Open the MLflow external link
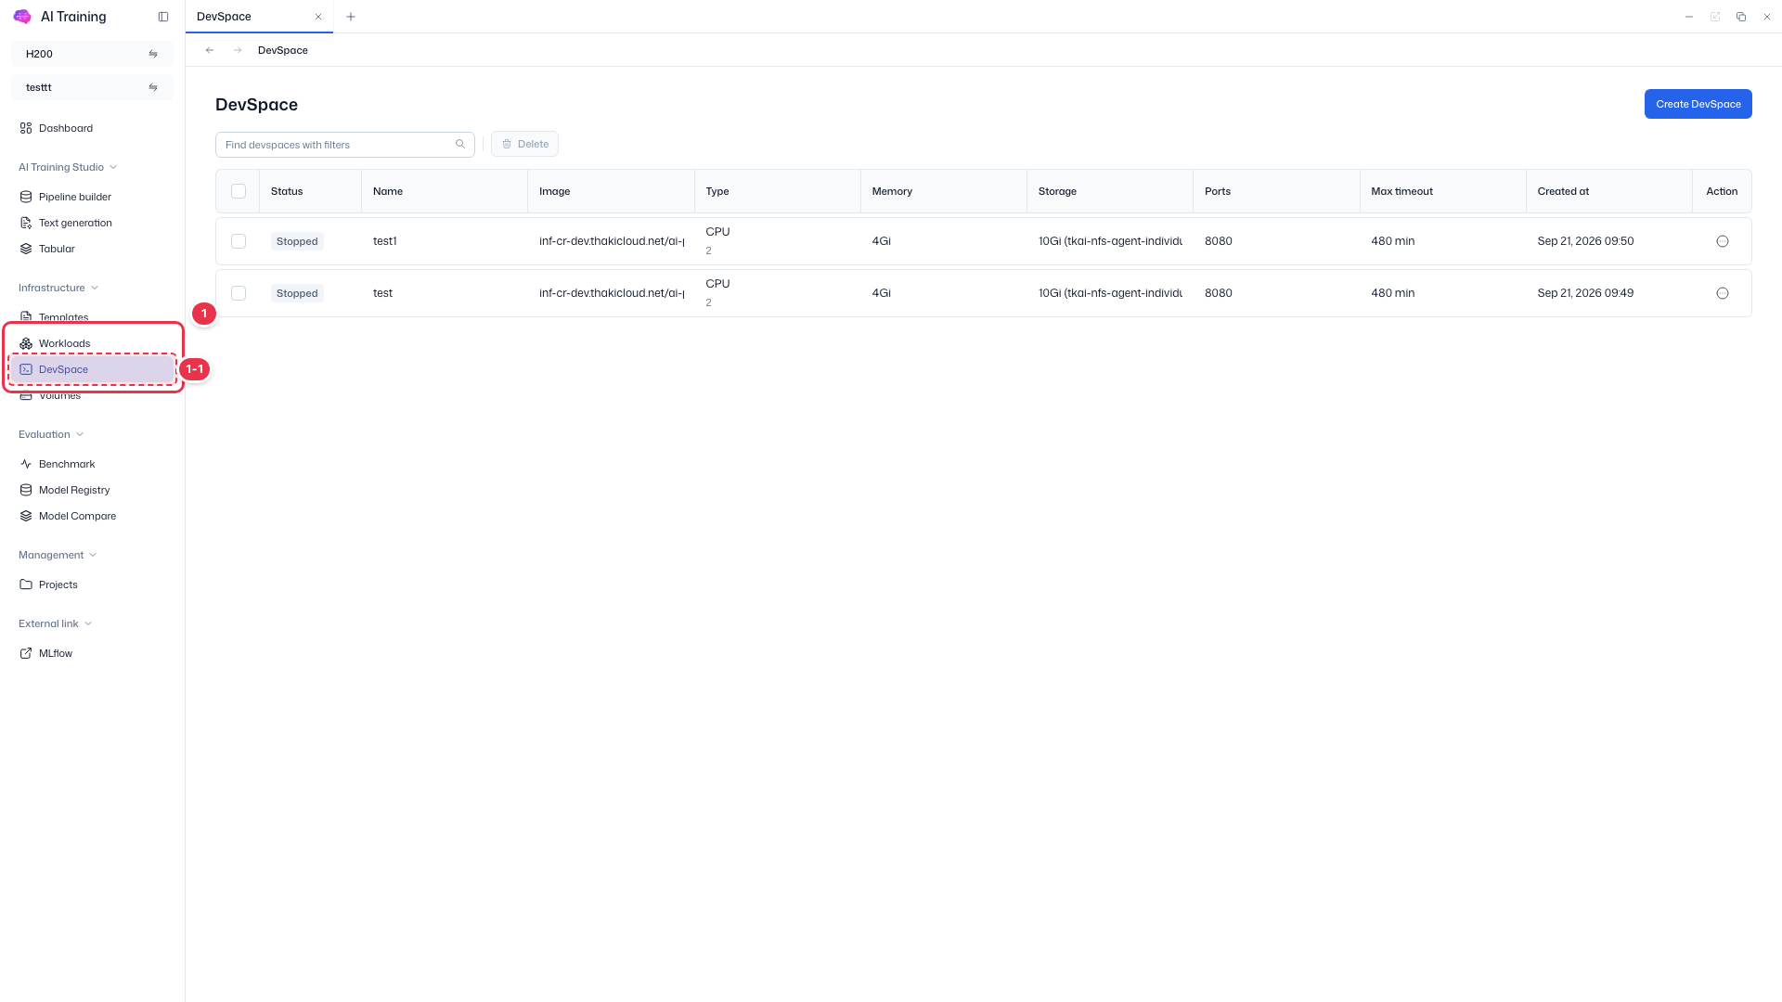The width and height of the screenshot is (1782, 1002). 55,653
